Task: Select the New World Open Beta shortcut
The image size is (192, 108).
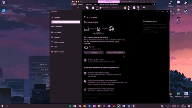Action: coord(178,20)
